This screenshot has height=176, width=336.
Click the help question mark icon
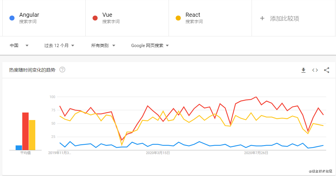coord(62,70)
